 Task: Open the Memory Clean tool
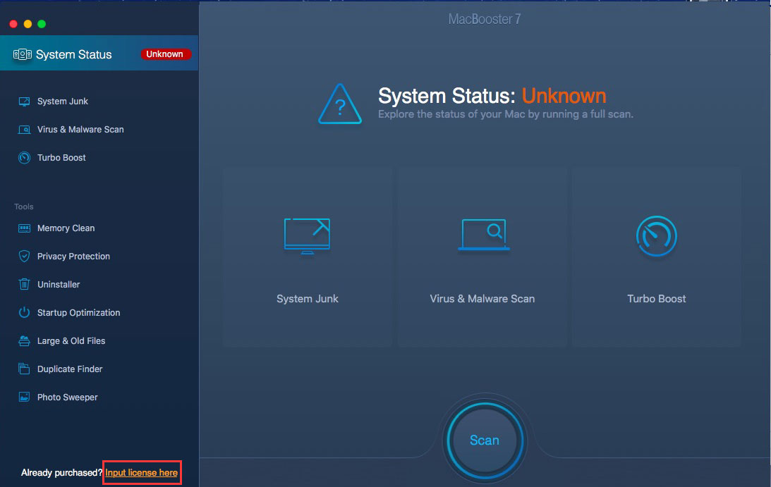pos(66,228)
